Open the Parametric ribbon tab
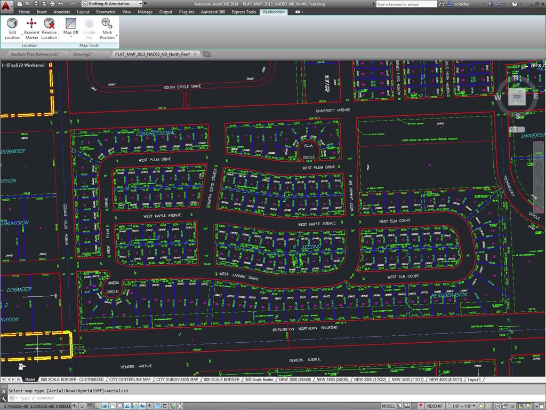This screenshot has height=410, width=546. [x=106, y=12]
